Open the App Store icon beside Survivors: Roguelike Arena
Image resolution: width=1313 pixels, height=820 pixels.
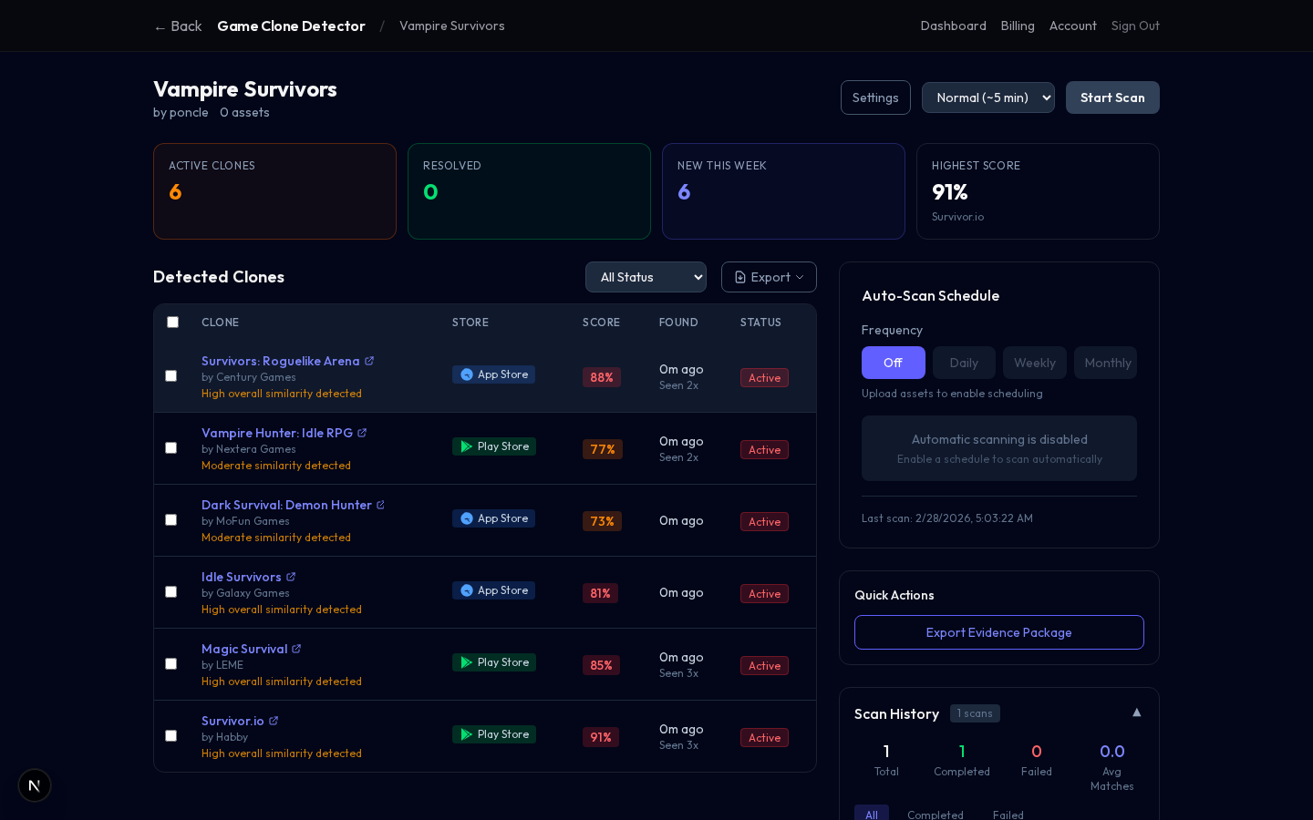click(x=465, y=374)
